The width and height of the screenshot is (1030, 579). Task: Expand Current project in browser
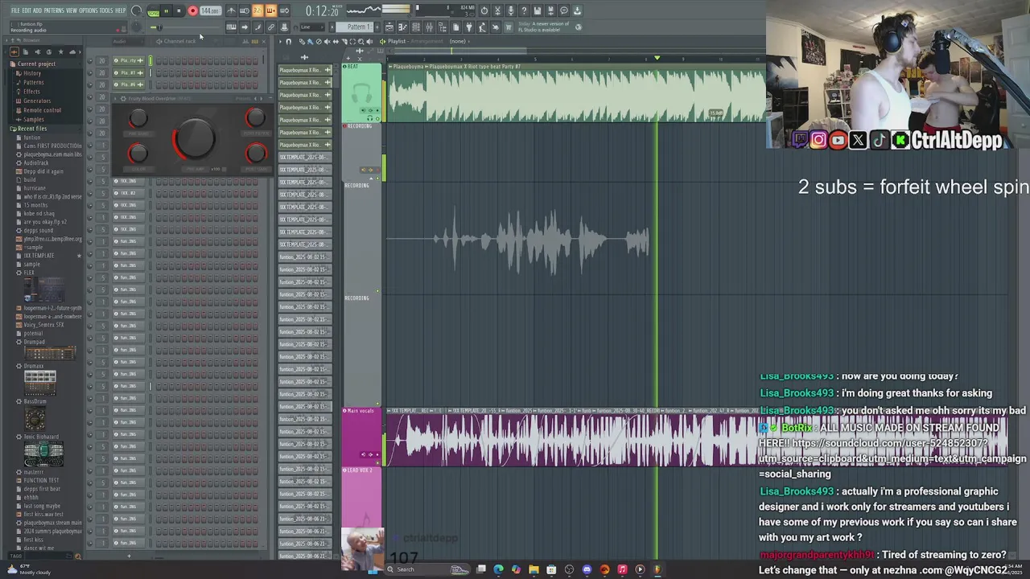[x=36, y=64]
